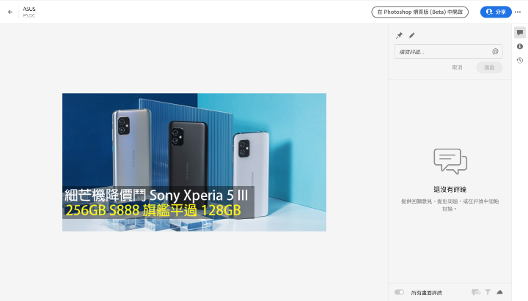Open the comments panel icon

click(520, 33)
